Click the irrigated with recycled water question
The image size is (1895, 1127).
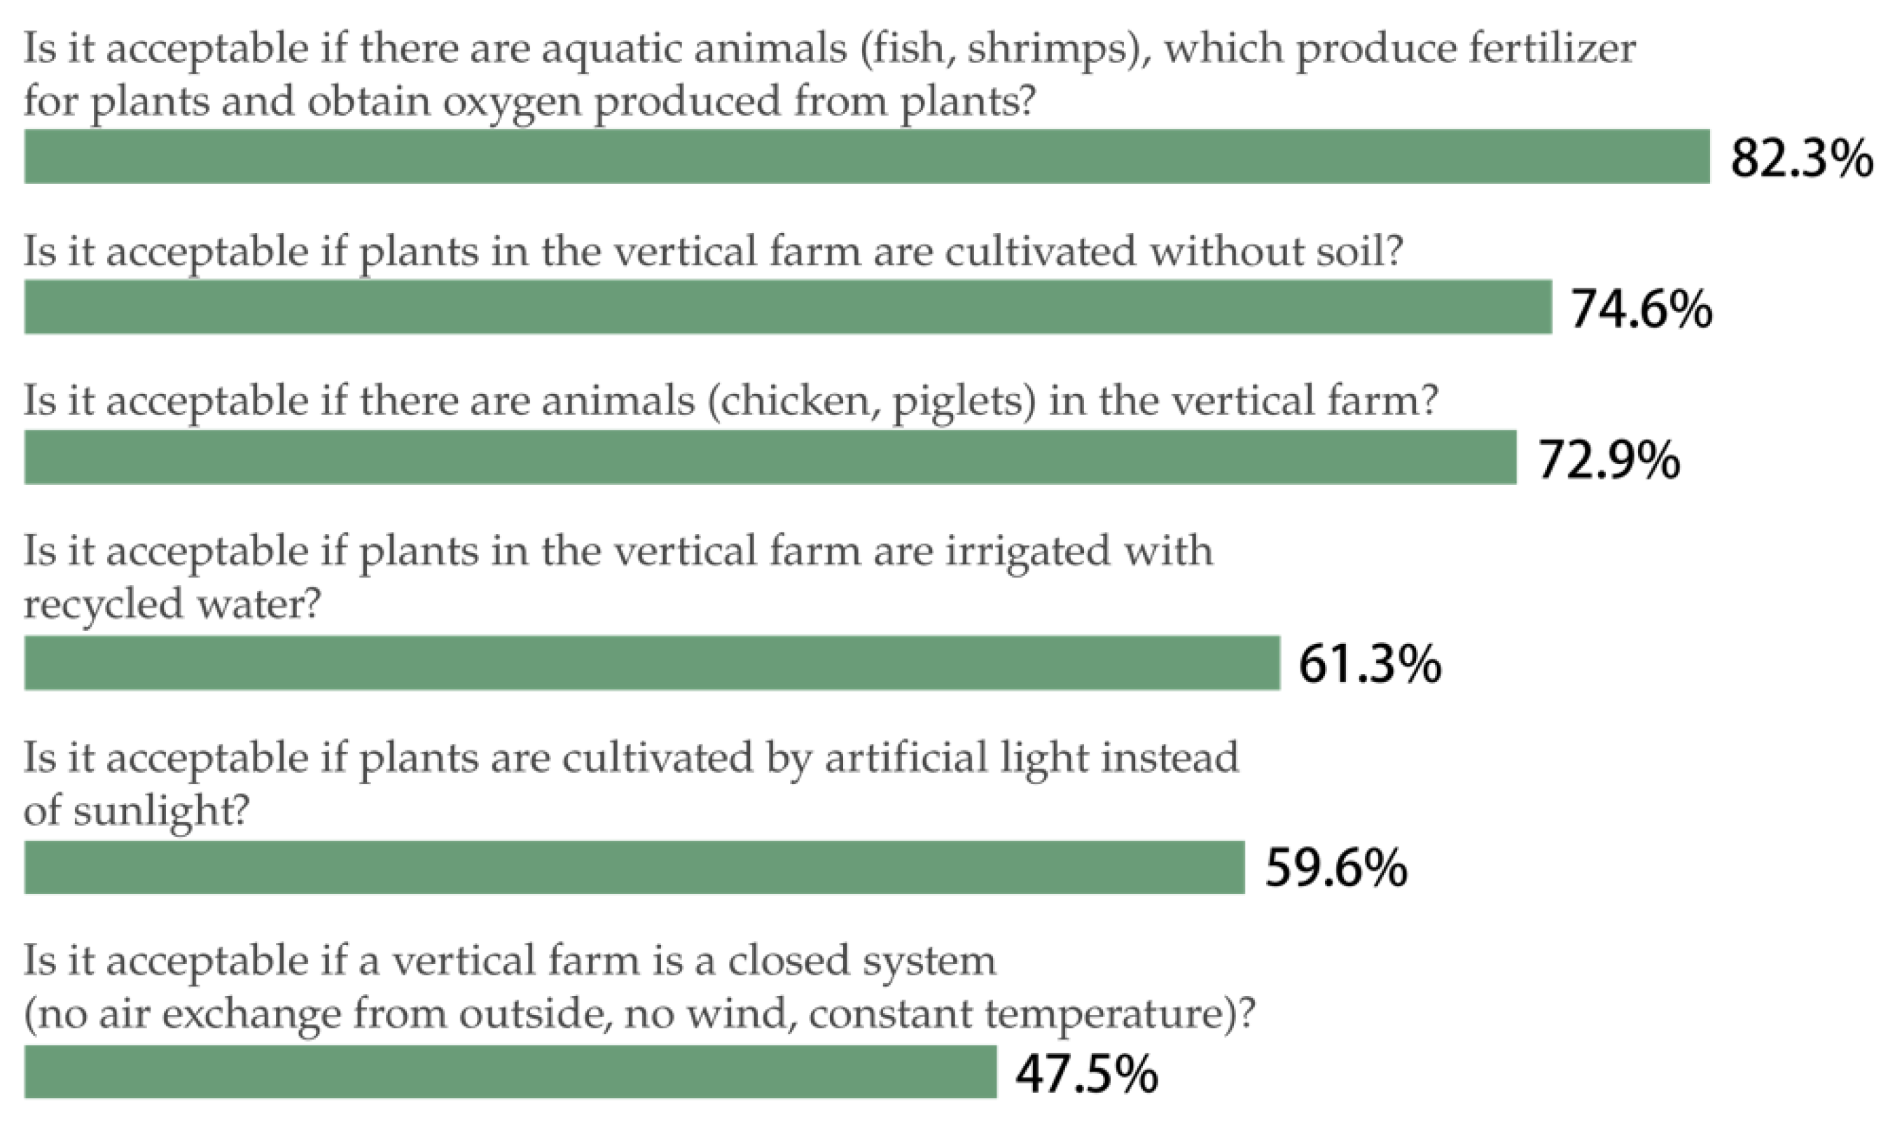click(618, 551)
